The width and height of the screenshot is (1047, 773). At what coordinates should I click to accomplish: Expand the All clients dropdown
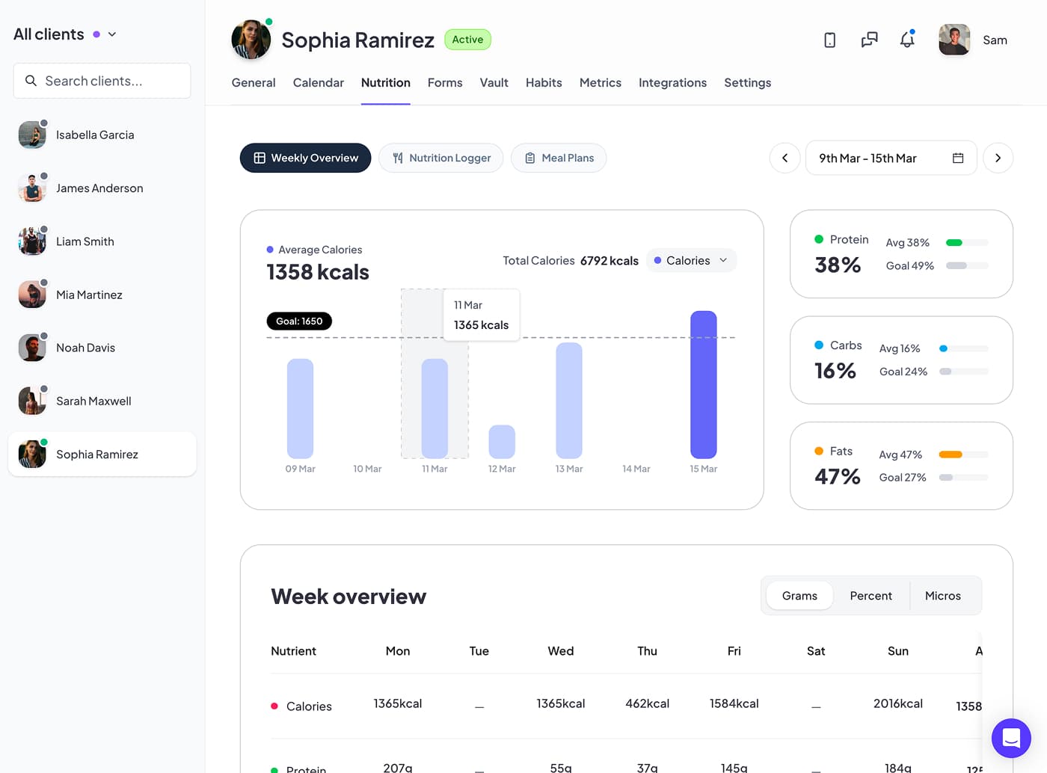tap(112, 34)
